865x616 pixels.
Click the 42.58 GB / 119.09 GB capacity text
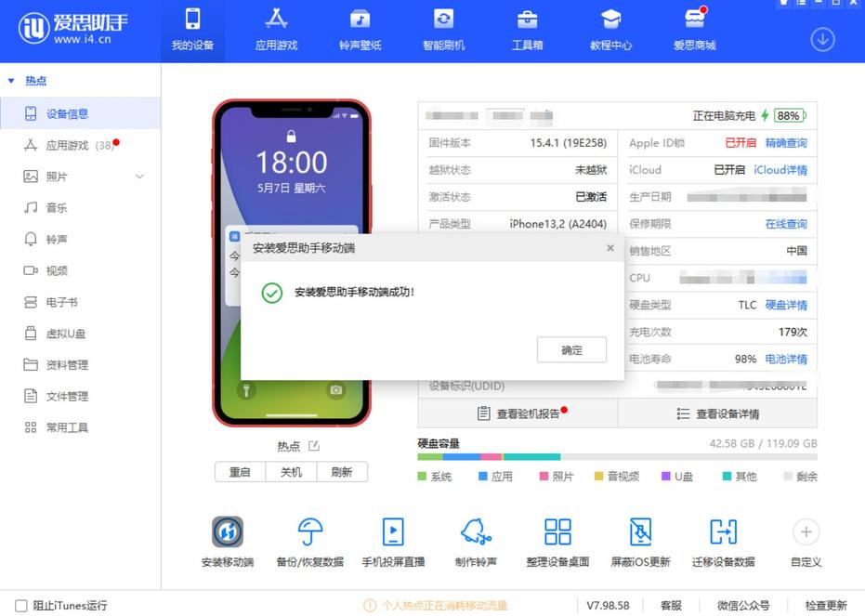tap(764, 443)
